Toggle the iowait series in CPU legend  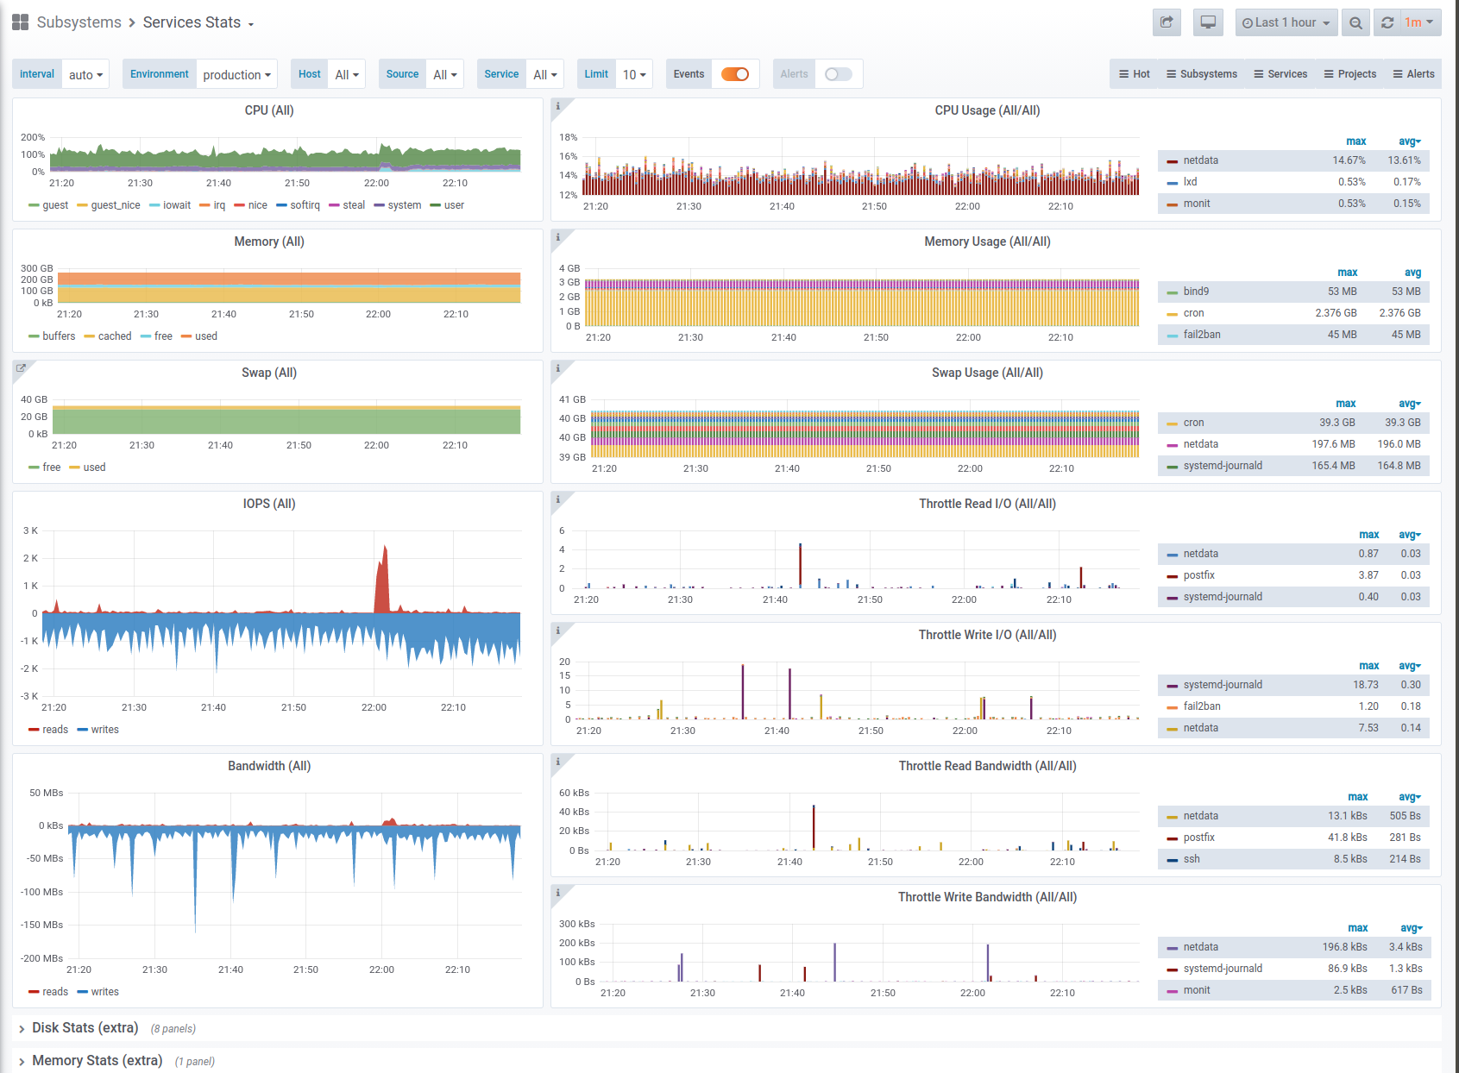170,205
